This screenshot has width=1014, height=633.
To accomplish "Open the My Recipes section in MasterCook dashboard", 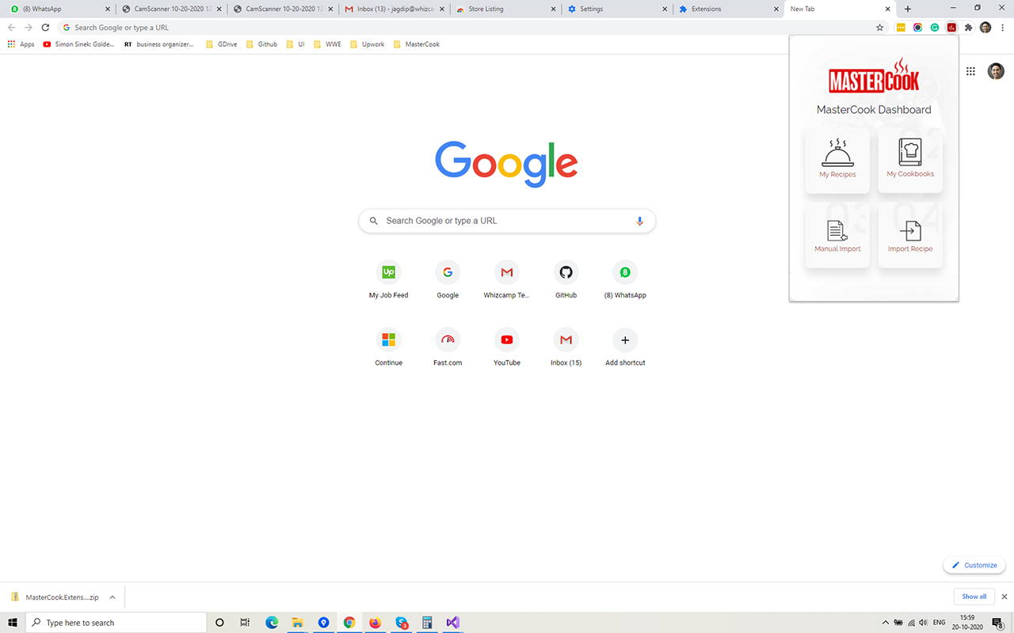I will (837, 161).
